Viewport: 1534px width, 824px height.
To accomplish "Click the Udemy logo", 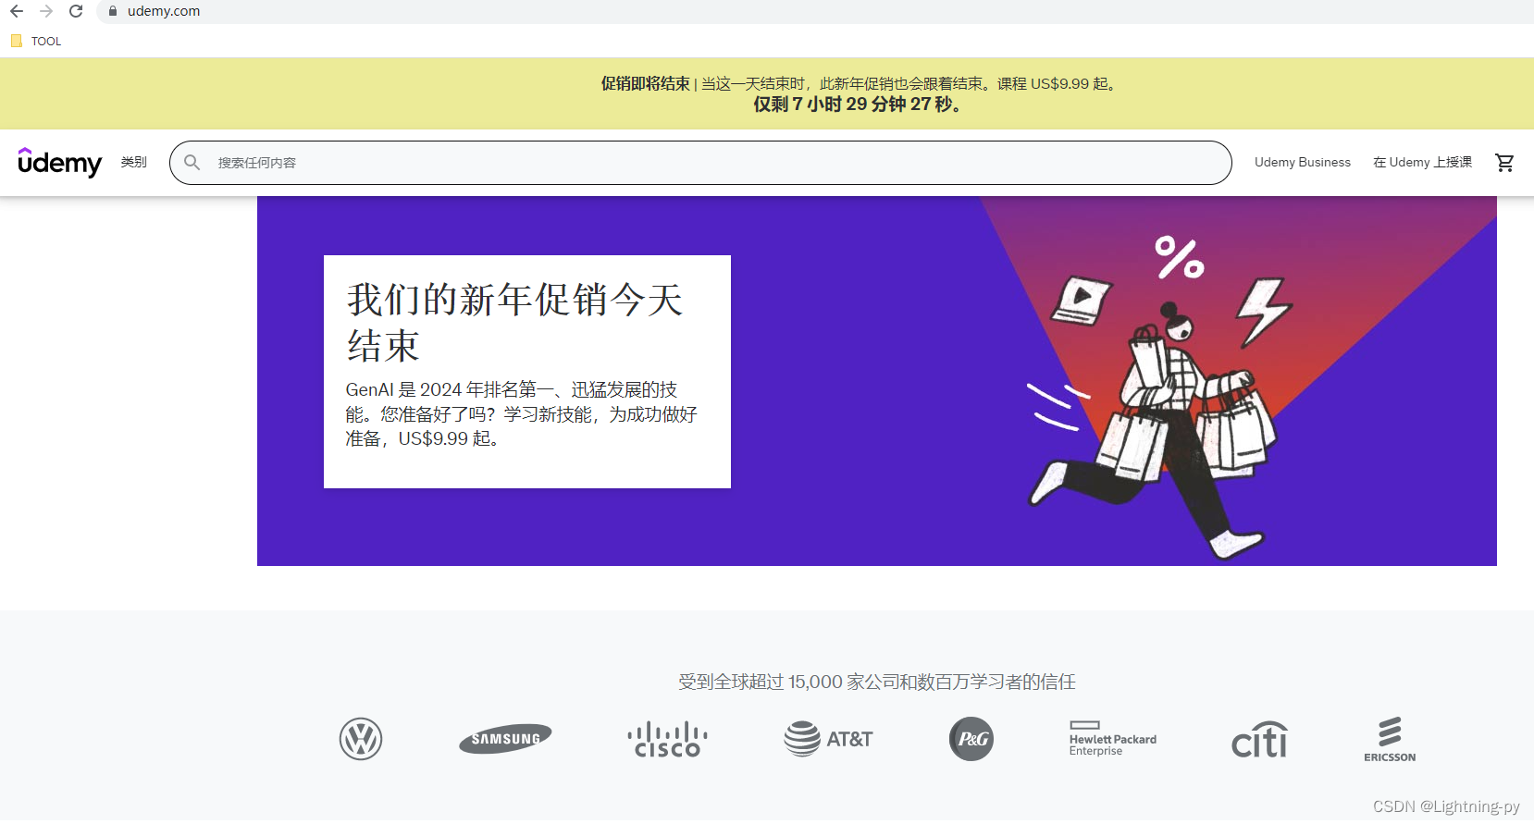I will (x=60, y=162).
